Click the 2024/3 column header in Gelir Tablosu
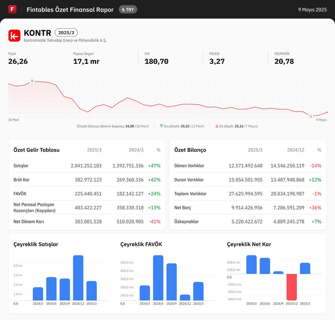This screenshot has height=320, width=335. [x=136, y=150]
